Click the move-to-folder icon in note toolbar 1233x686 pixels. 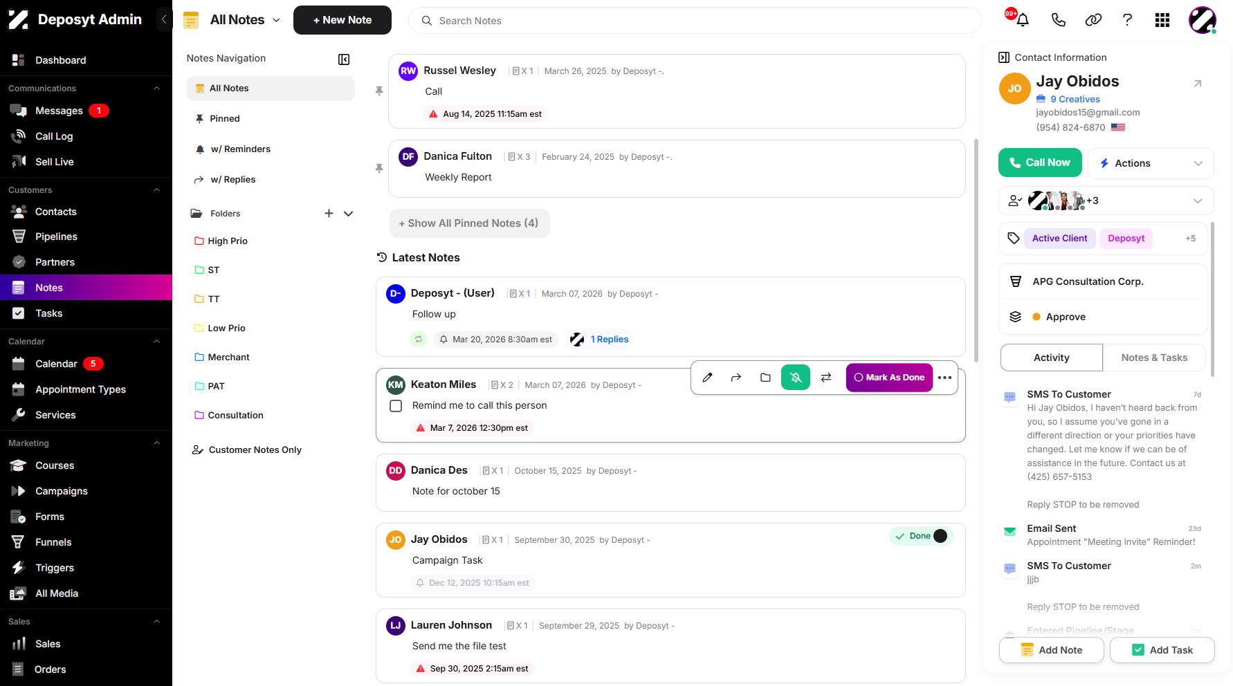tap(765, 378)
